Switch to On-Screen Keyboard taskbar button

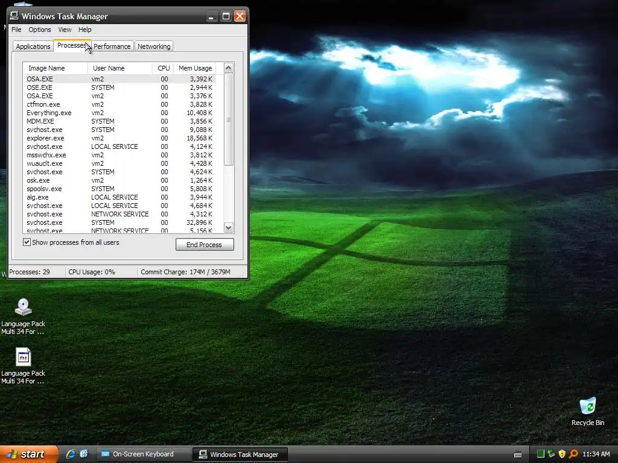(x=143, y=454)
